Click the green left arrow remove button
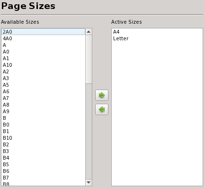Screen dimensions: 205x189 [102, 109]
